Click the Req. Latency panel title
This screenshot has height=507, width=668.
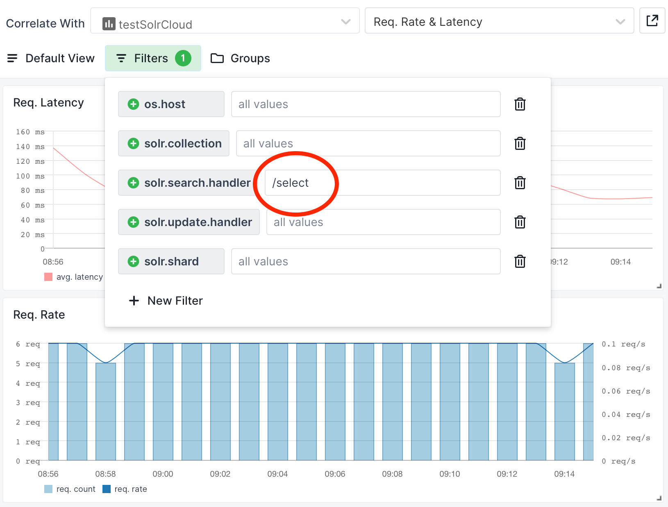click(x=48, y=102)
